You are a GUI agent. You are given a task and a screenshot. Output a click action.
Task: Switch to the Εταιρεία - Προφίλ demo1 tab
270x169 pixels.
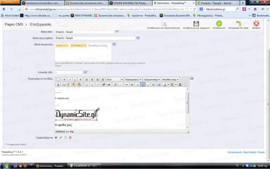(218, 3)
